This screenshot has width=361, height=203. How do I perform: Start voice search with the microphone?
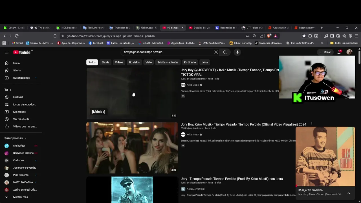(x=237, y=52)
